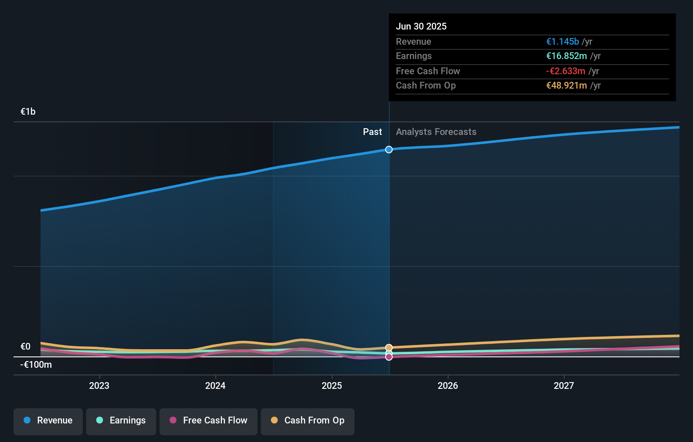Image resolution: width=693 pixels, height=442 pixels.
Task: Click the 'Earnings' row label in tooltip
Action: click(414, 56)
